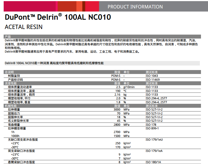
Task: Click the 70 yield stress value
Action: tap(118, 113)
